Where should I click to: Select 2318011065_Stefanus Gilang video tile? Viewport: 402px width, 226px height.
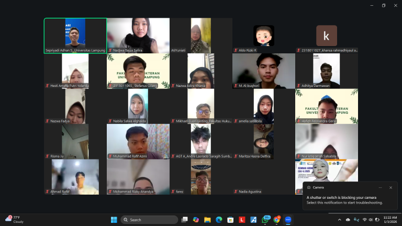point(138,71)
